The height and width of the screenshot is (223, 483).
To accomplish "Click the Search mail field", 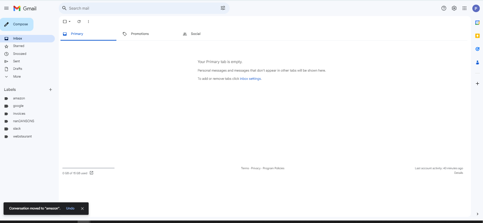I will [144, 8].
